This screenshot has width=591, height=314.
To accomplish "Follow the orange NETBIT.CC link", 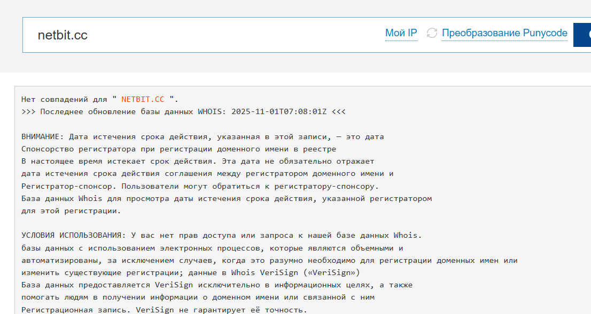I will [x=142, y=99].
